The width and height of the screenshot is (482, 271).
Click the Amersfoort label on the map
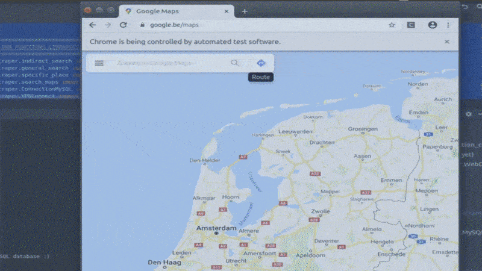(x=260, y=254)
